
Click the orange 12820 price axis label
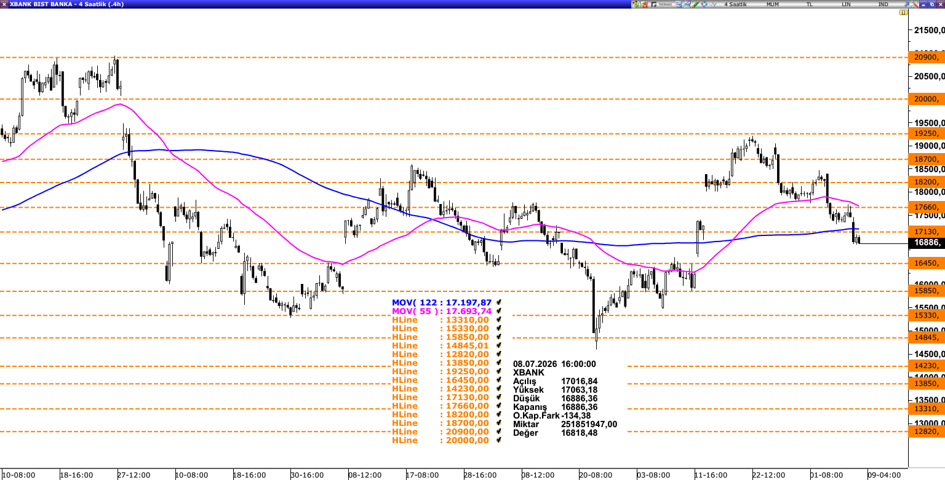click(x=927, y=431)
